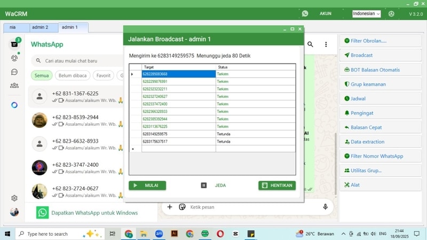Open the Communities icon in sidebar

(14, 86)
